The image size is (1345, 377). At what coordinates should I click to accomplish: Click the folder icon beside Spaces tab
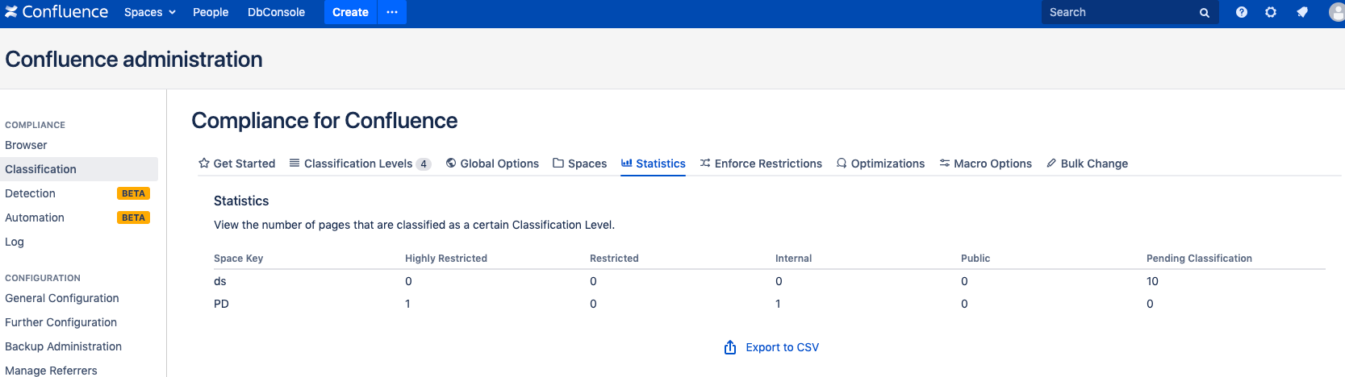point(558,163)
